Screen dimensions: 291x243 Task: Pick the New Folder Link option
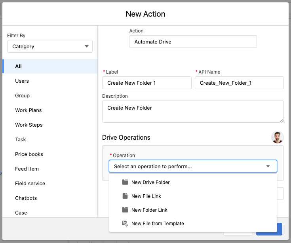click(149, 210)
